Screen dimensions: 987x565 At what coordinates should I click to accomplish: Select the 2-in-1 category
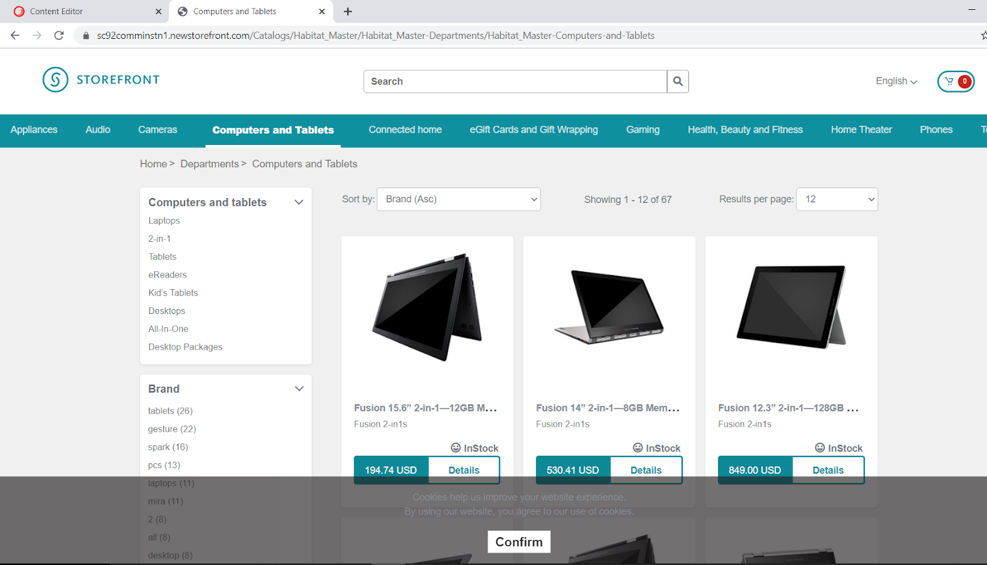click(160, 239)
